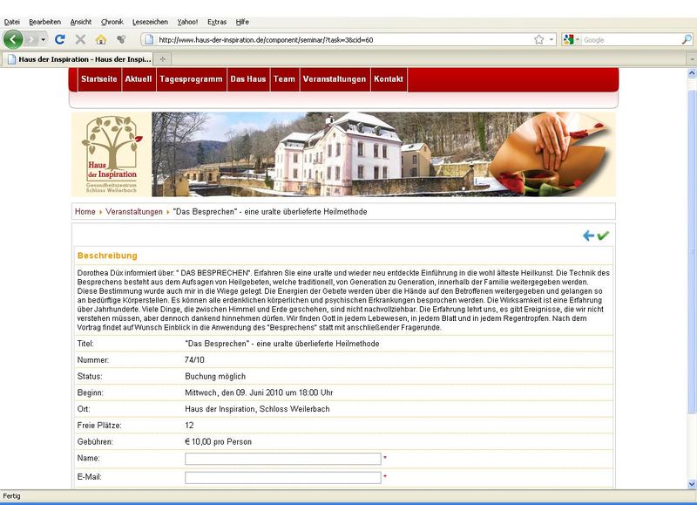Click the stop loading X icon

coord(80,39)
